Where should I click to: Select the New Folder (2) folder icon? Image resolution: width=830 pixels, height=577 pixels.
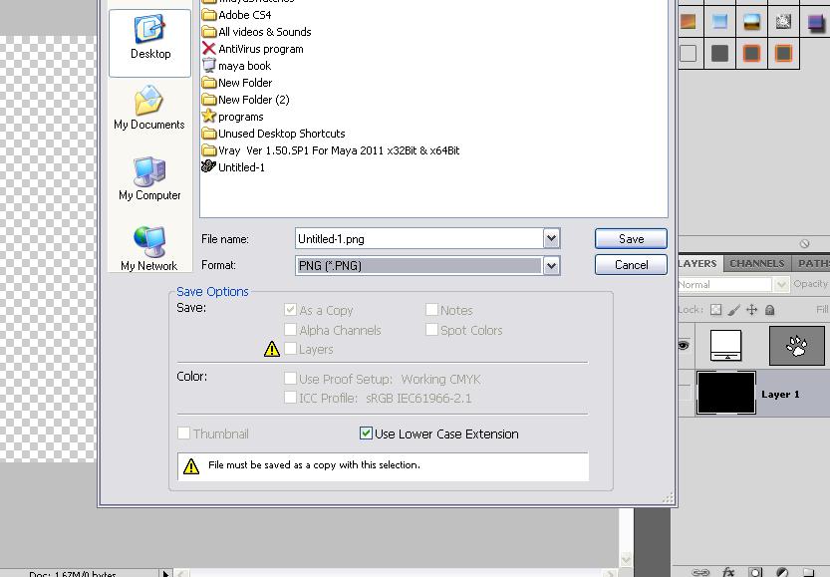[x=209, y=100]
